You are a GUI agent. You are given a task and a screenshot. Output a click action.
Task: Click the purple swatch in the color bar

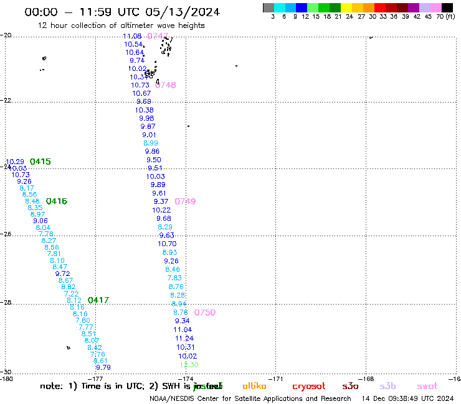pos(414,7)
